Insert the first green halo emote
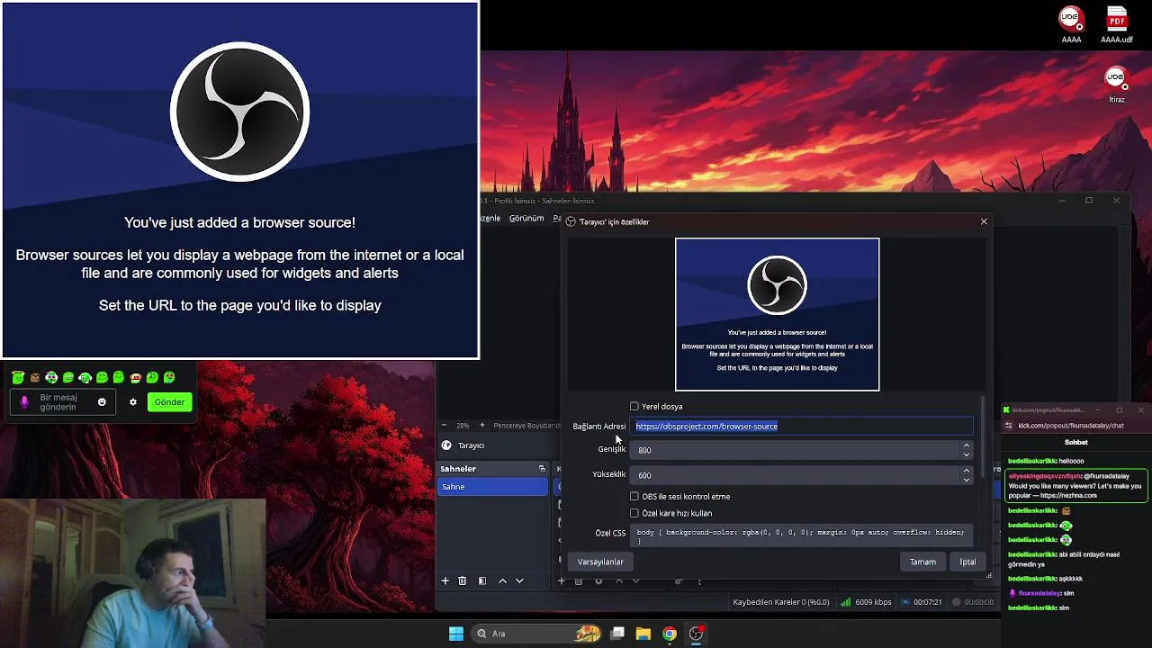The height and width of the screenshot is (648, 1152). tap(18, 378)
